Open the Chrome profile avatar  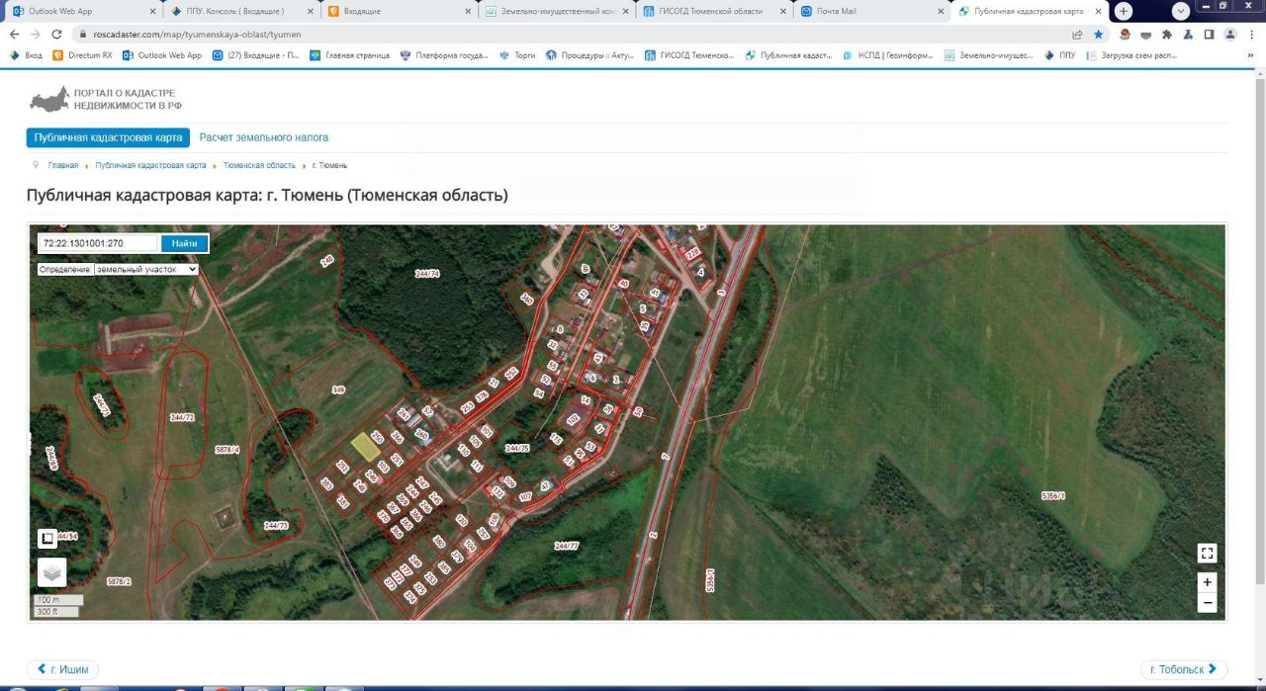point(1230,34)
